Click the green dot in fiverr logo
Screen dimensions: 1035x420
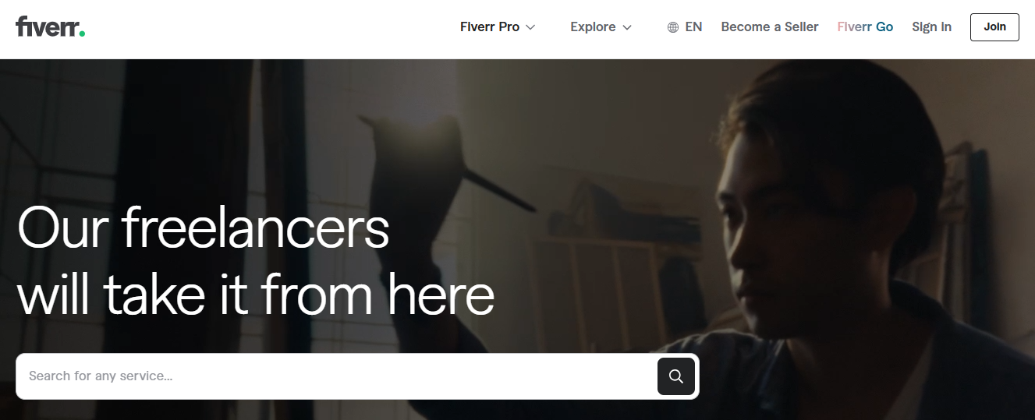coord(82,34)
